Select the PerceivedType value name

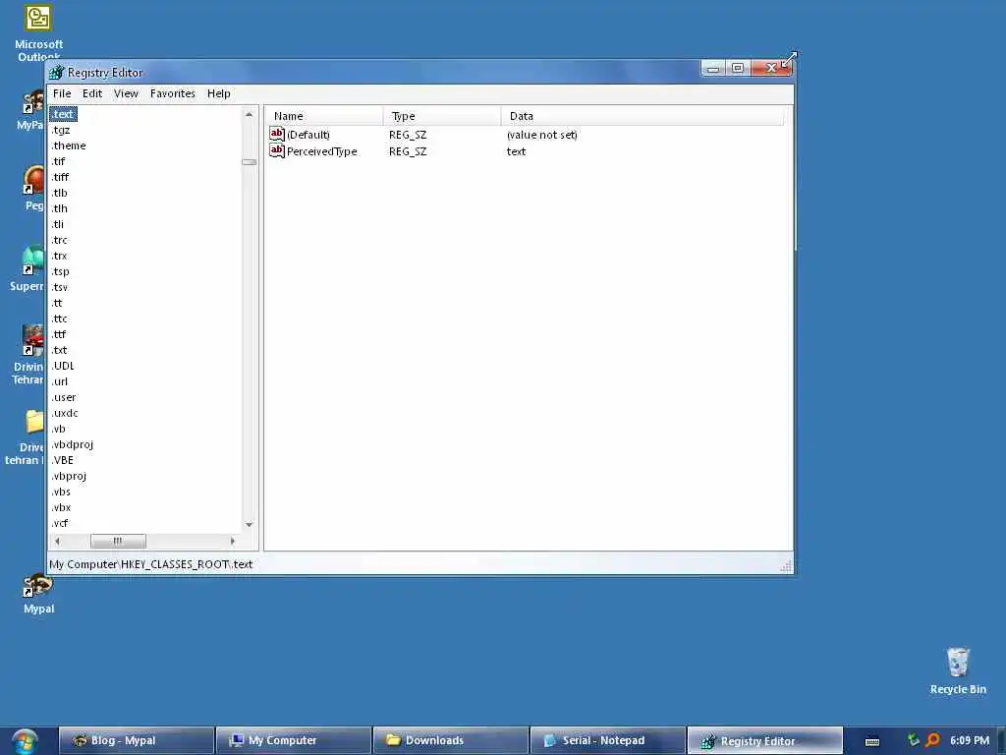coord(321,151)
